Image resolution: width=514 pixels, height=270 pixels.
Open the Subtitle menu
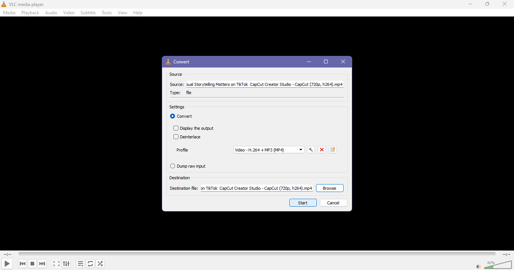(x=88, y=13)
